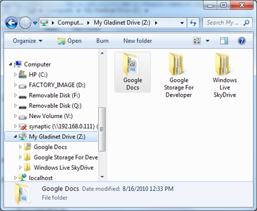Expand Google Docs tree node
The height and width of the screenshot is (211, 257).
(20, 147)
